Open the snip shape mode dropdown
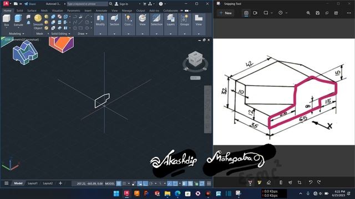 click(271, 13)
